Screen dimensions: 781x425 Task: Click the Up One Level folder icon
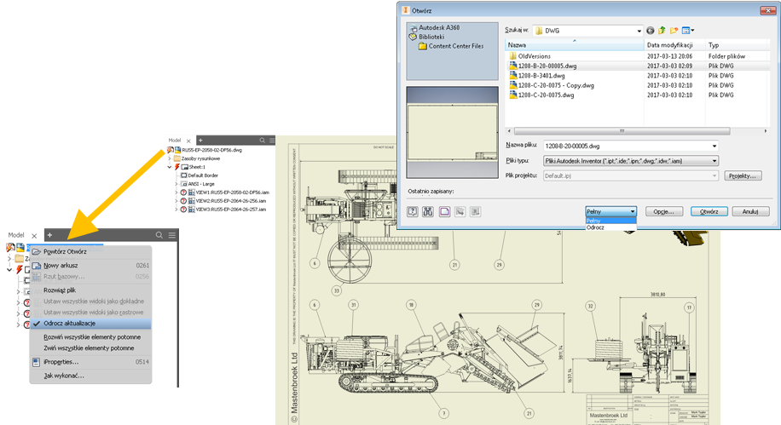pos(662,31)
